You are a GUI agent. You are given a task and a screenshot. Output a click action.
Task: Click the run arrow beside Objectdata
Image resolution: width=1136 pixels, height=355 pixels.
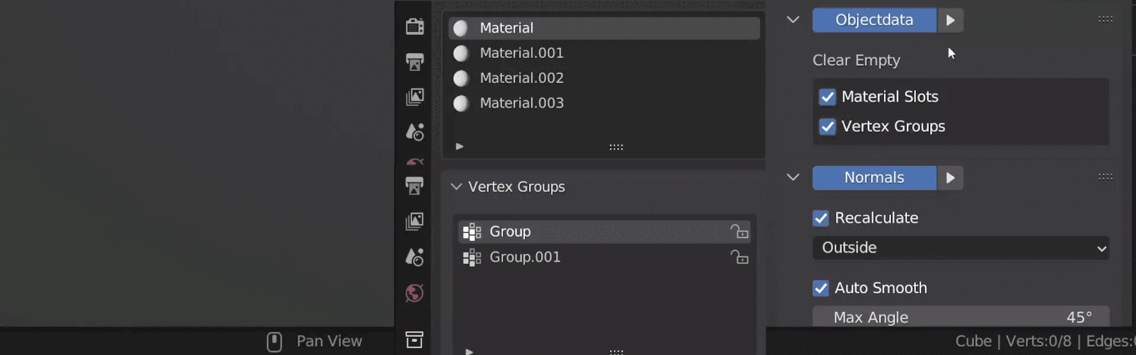(x=950, y=20)
